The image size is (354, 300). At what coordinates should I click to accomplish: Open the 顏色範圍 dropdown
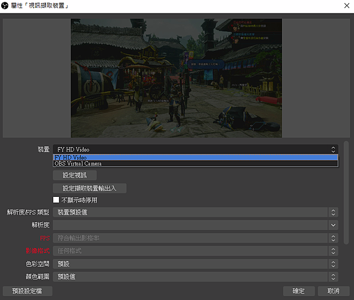[195, 276]
